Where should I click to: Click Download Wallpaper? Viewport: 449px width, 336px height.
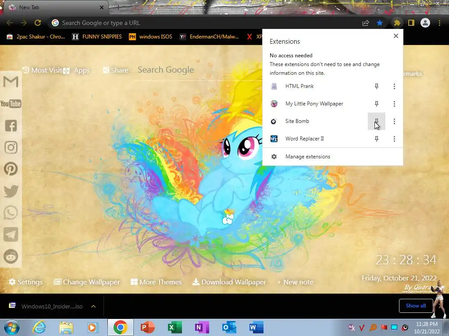(x=229, y=282)
